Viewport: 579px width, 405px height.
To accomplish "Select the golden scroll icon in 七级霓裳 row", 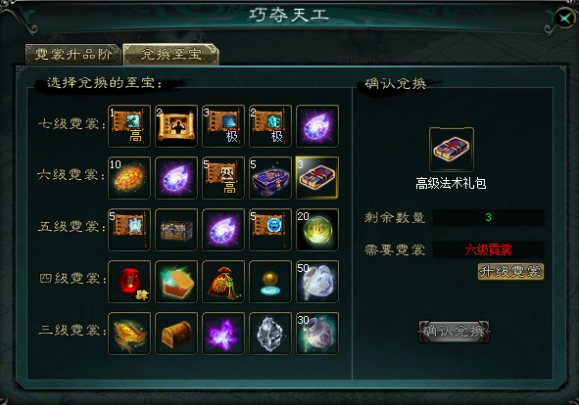I will point(176,126).
